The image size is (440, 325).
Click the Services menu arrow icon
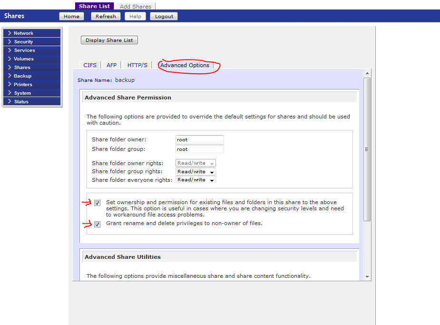(x=10, y=50)
